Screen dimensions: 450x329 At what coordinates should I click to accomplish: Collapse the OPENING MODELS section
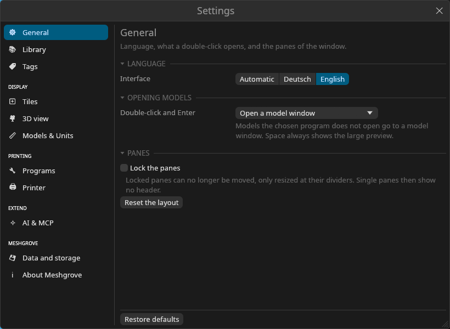122,98
